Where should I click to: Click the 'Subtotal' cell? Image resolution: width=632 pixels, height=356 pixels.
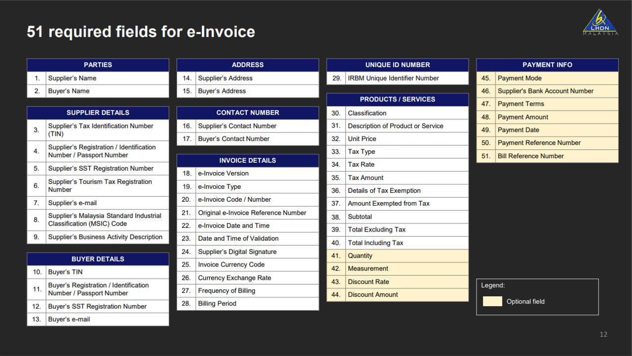pos(407,217)
